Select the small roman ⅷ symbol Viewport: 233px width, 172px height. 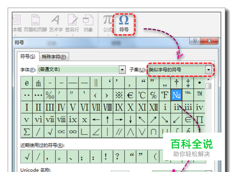pos(62,120)
